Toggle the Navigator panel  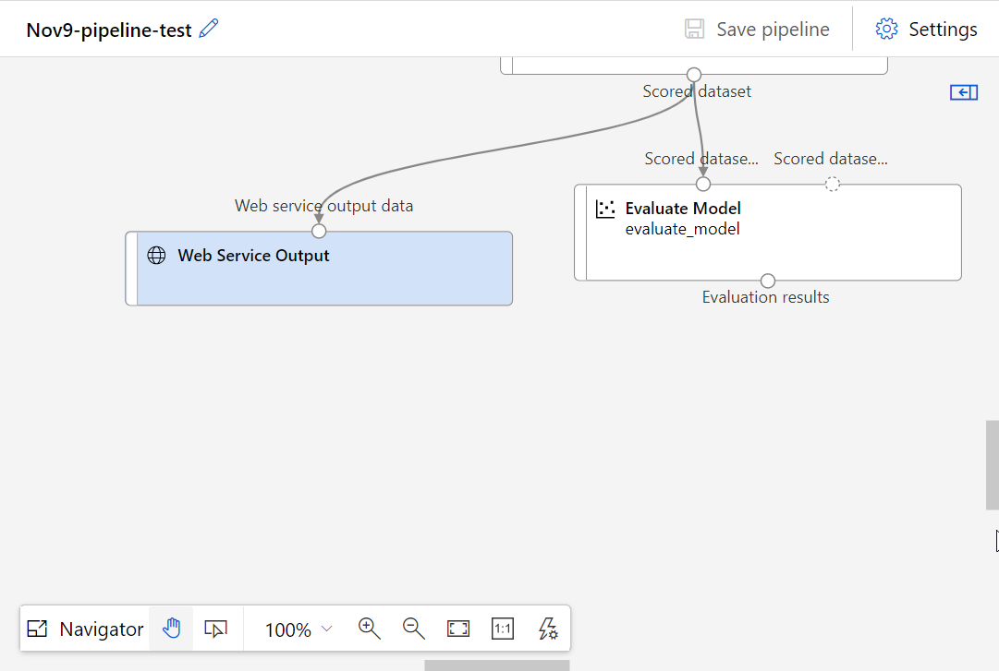click(86, 629)
